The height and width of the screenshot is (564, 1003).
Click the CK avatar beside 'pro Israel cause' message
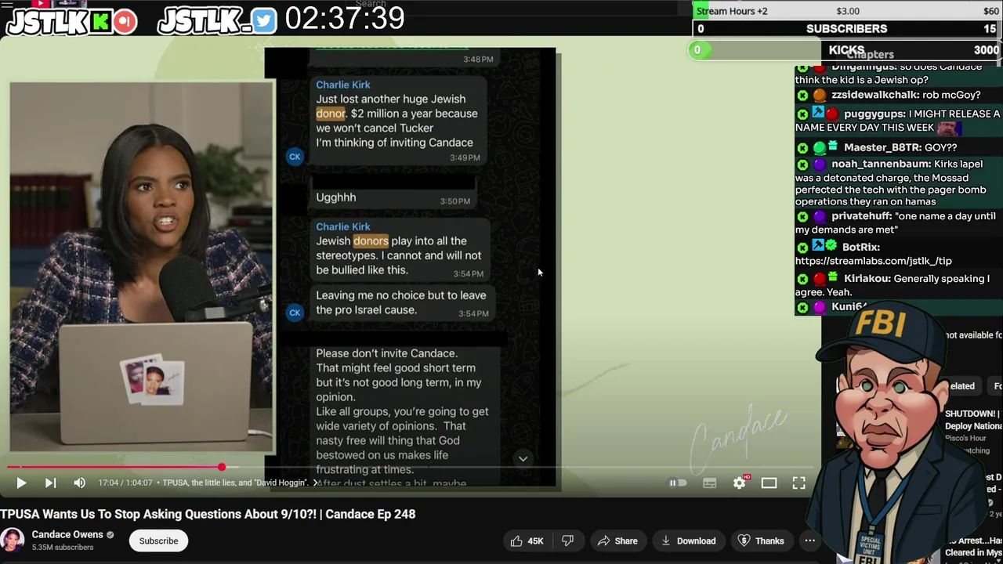(295, 313)
